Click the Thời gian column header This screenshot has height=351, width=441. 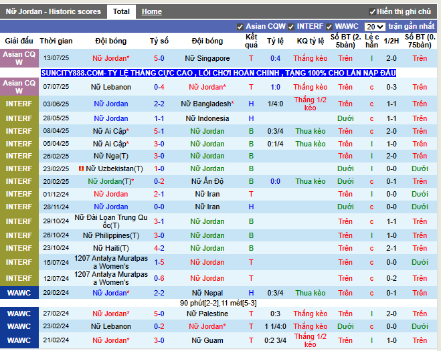coord(56,41)
